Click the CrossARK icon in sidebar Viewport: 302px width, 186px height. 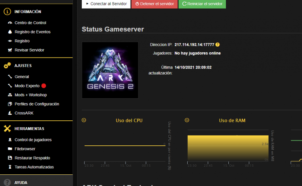(x=10, y=113)
